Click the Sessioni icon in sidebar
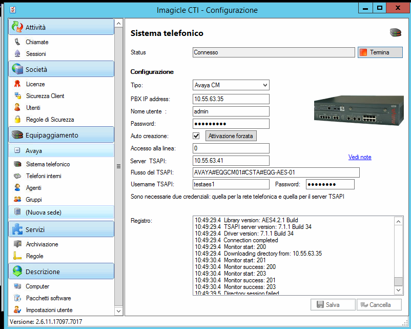 17,54
